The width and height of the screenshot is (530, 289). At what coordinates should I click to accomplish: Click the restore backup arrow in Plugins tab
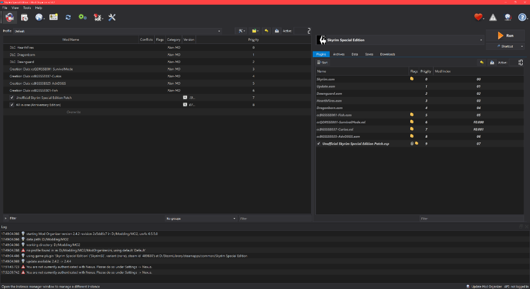(482, 62)
